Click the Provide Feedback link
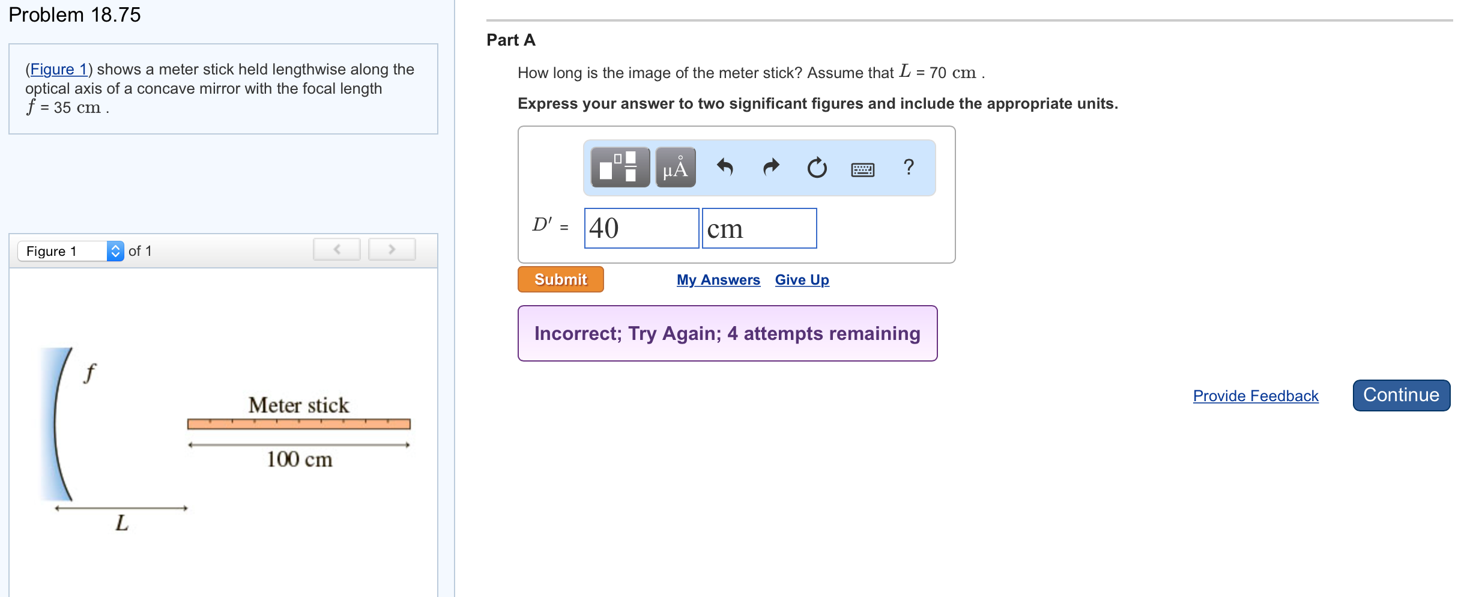The width and height of the screenshot is (1476, 597). [x=1256, y=396]
